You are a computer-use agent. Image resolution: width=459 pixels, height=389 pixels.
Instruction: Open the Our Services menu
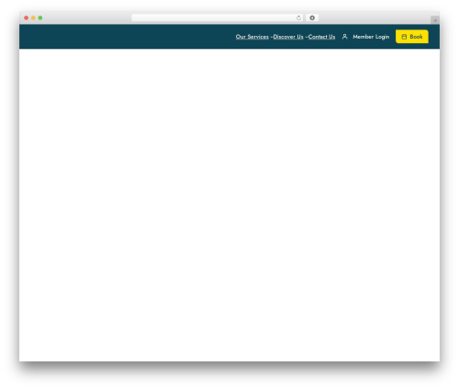(x=252, y=37)
